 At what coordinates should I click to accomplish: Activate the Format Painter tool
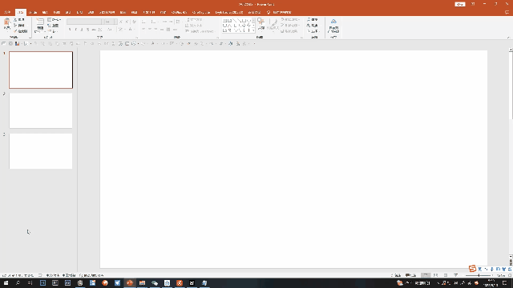(x=20, y=31)
